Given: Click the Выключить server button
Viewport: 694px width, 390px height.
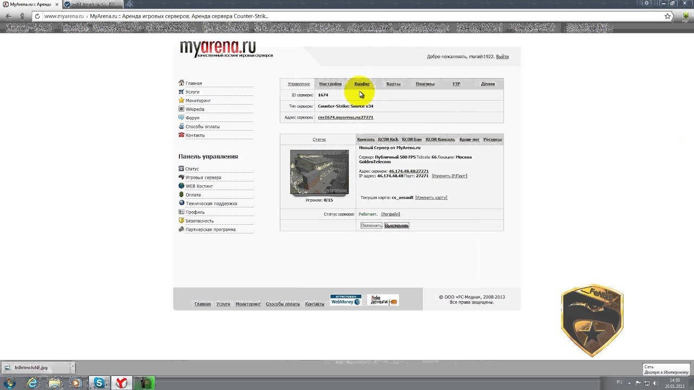Looking at the screenshot, I should [x=397, y=225].
